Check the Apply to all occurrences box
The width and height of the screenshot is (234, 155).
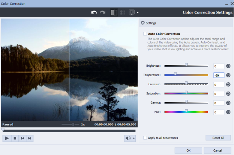tap(145, 138)
